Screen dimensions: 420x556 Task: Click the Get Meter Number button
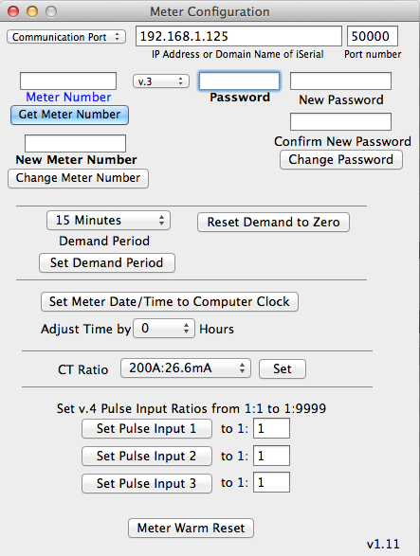tap(69, 115)
